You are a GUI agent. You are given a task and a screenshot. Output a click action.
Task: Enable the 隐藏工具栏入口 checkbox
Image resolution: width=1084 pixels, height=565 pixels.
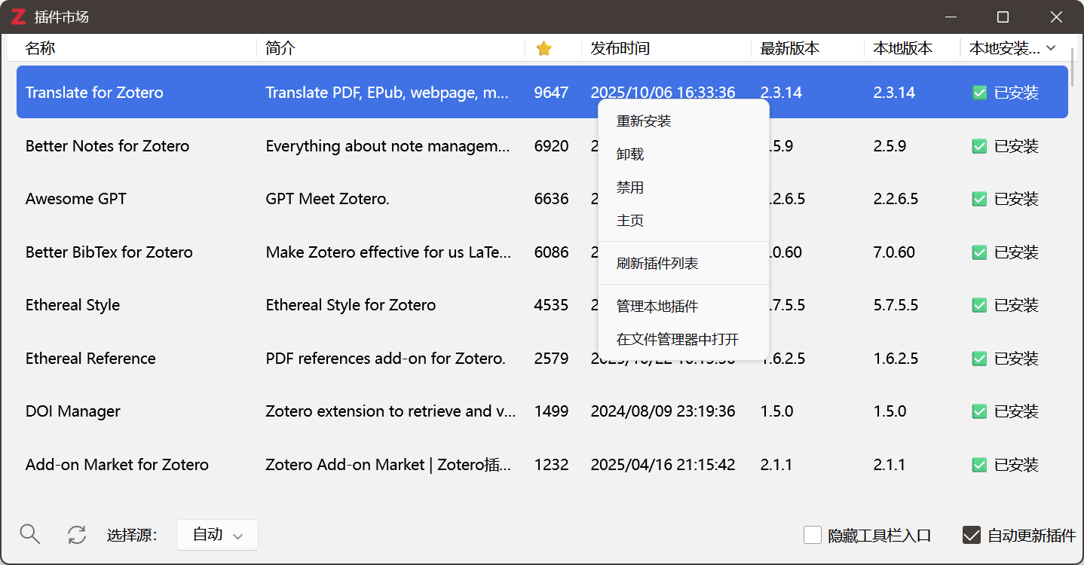(812, 535)
